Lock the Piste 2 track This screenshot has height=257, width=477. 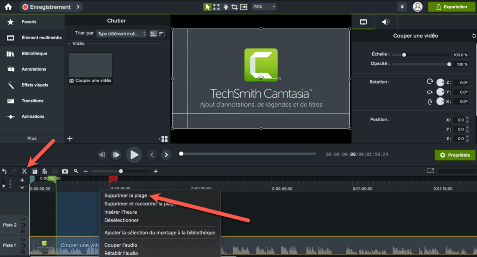(23, 231)
